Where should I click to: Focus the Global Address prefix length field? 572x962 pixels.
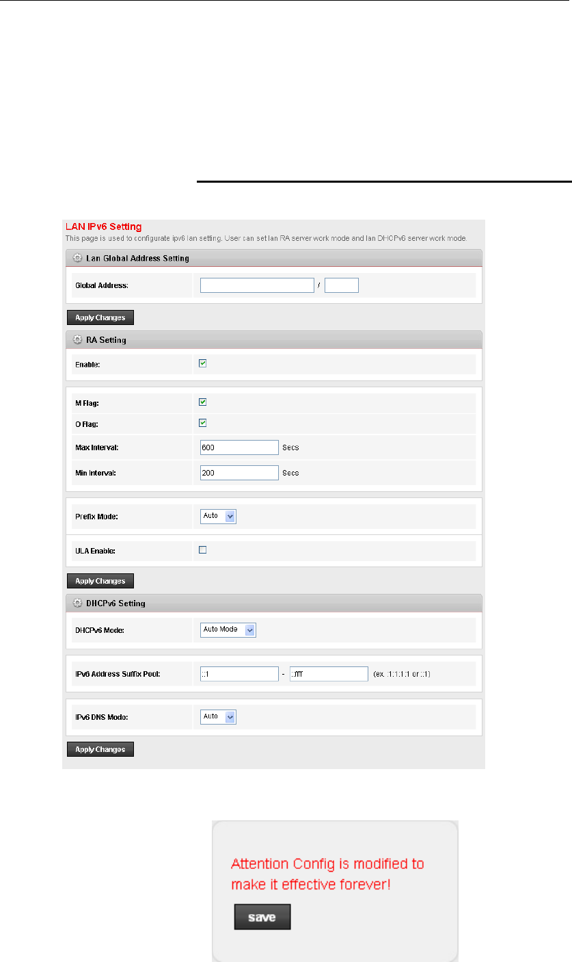(342, 285)
